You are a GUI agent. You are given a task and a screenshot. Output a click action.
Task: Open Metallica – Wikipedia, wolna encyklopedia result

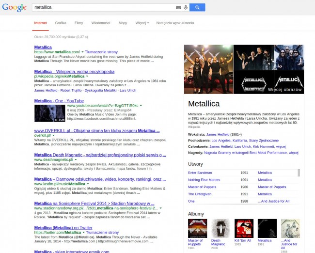[74, 72]
